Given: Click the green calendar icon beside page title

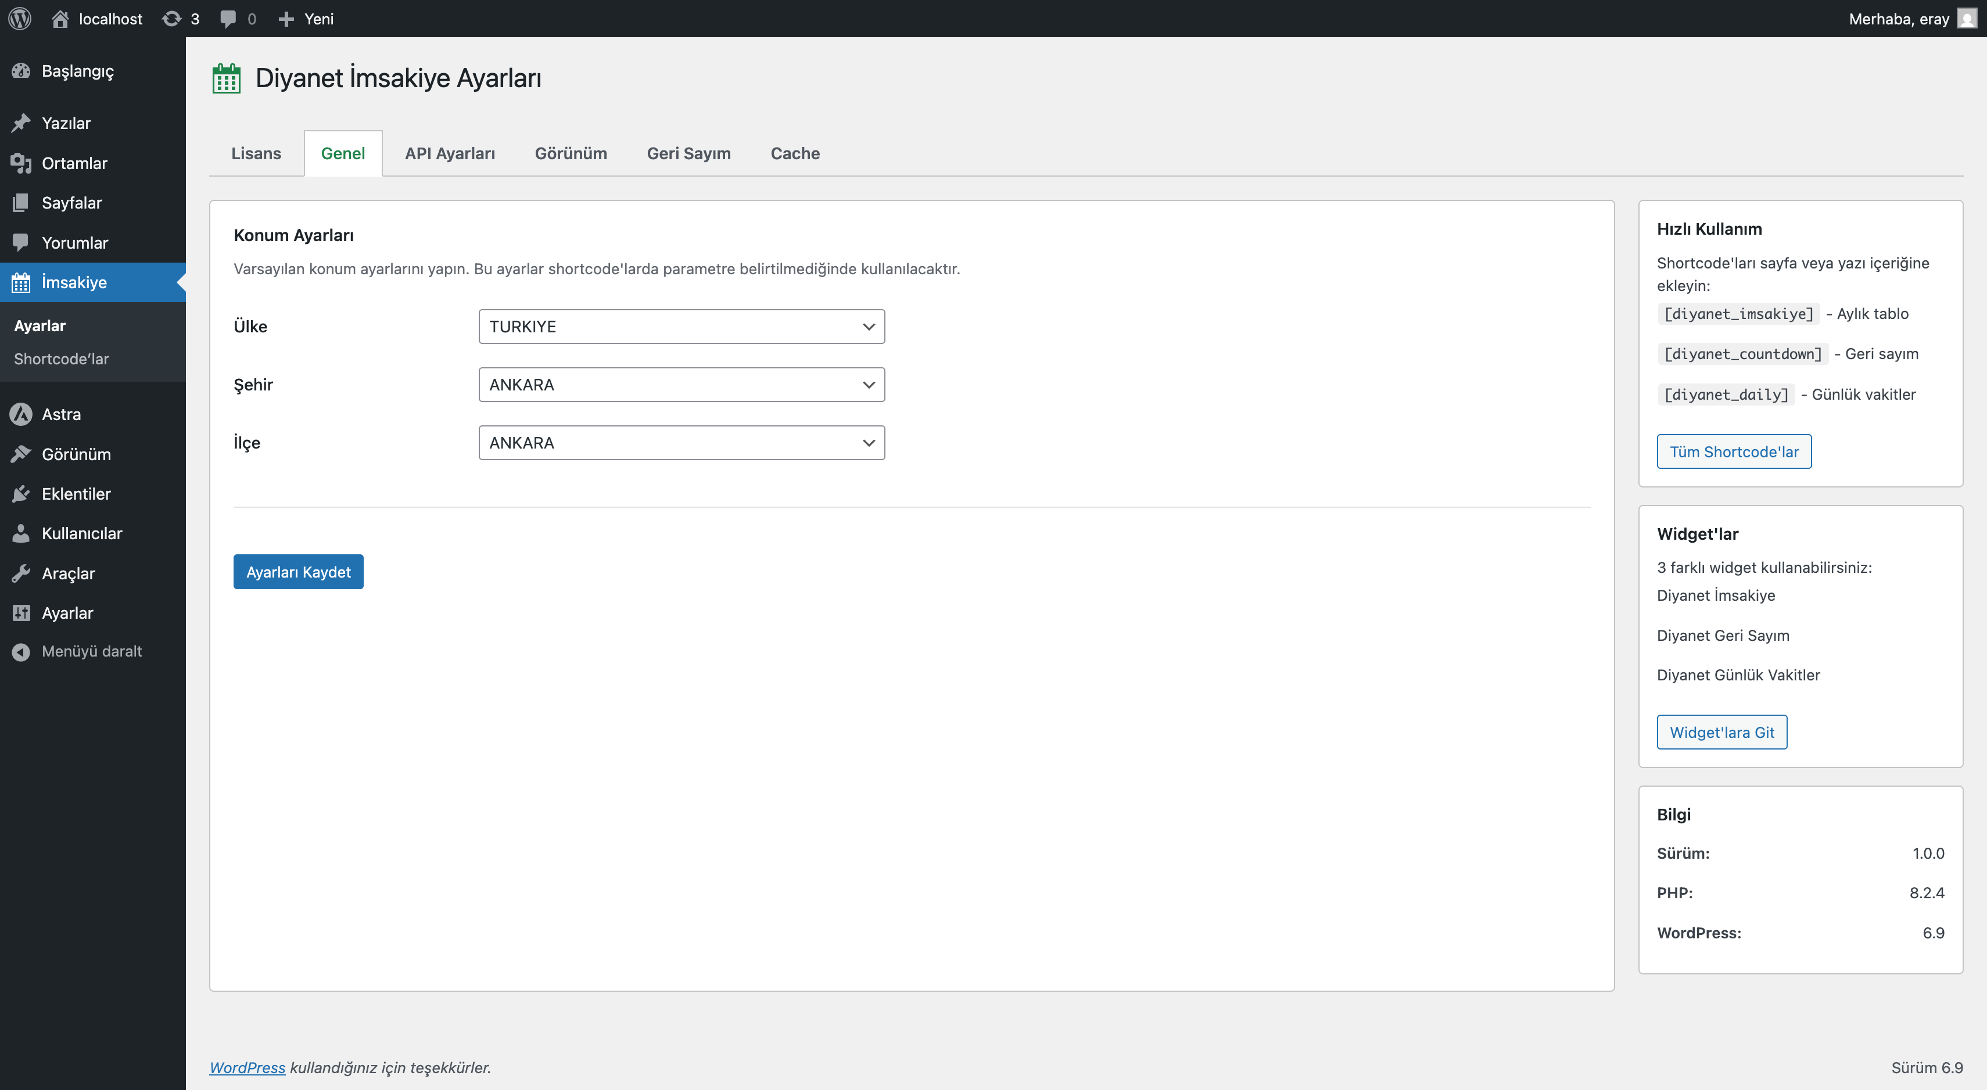Looking at the screenshot, I should point(226,78).
